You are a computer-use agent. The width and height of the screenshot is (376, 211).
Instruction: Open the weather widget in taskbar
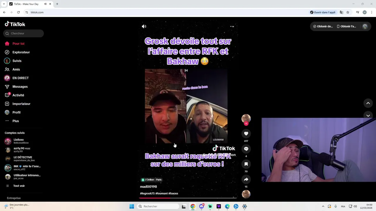pos(17,206)
